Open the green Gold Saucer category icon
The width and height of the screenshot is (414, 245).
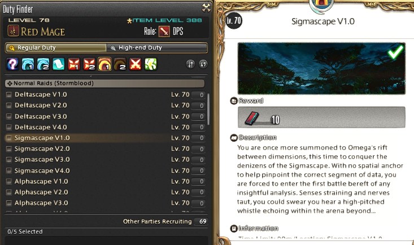point(150,64)
